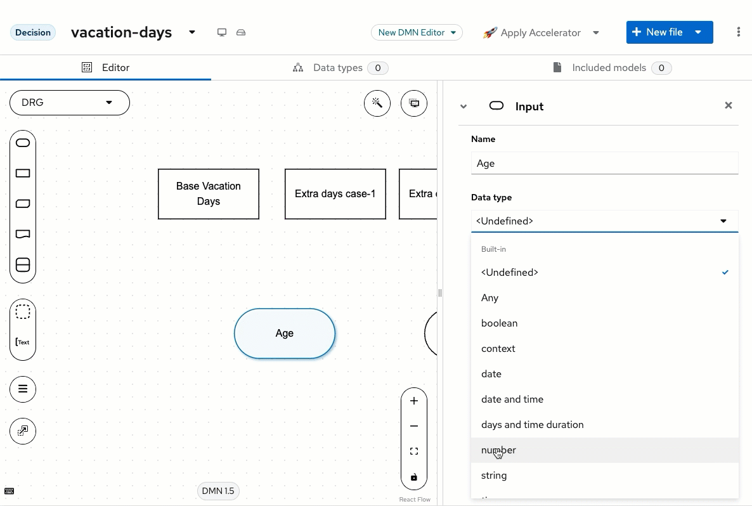Open the DRG selector dropdown
The width and height of the screenshot is (752, 506).
coord(70,103)
